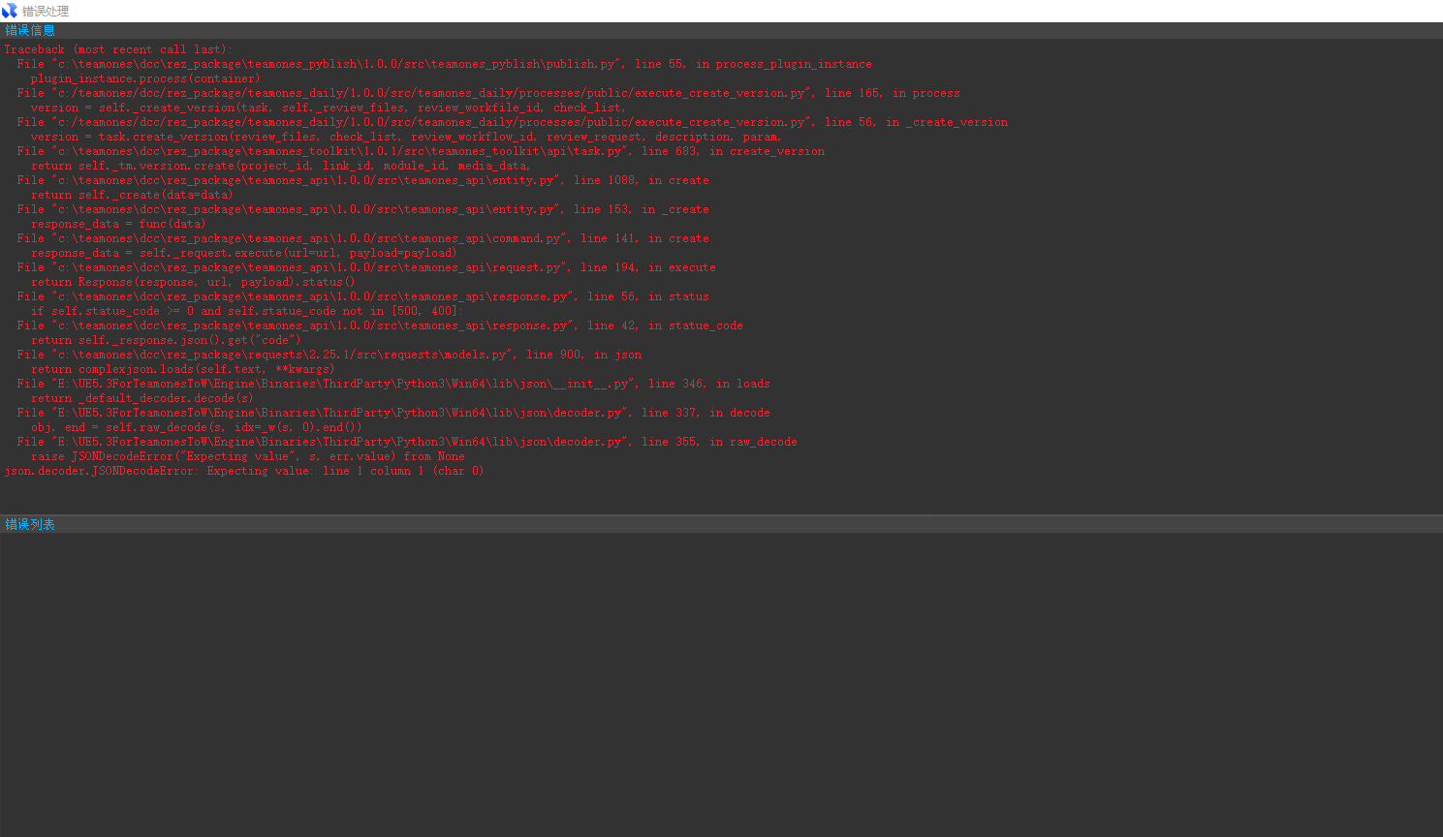The width and height of the screenshot is (1443, 837).
Task: Click the 'Traceback (most recent call last)' line
Action: point(117,49)
